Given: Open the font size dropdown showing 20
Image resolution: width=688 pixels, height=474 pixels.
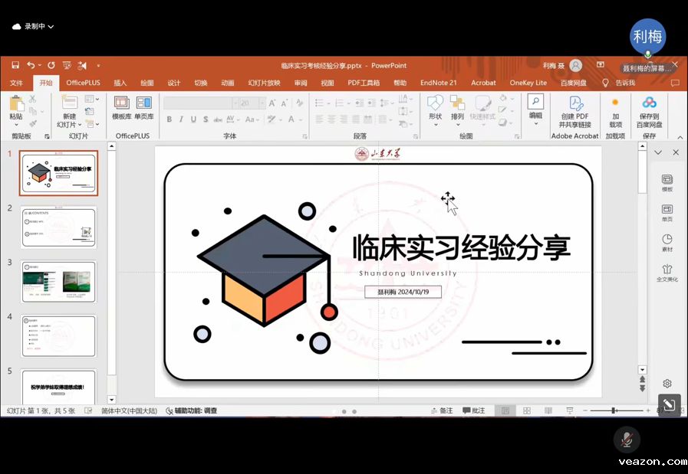Looking at the screenshot, I should (262, 103).
